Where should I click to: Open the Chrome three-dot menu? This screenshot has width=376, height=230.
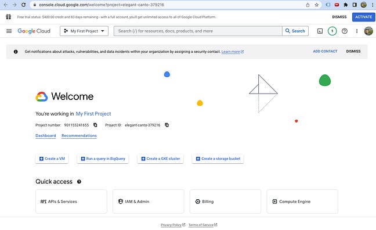(x=373, y=5)
